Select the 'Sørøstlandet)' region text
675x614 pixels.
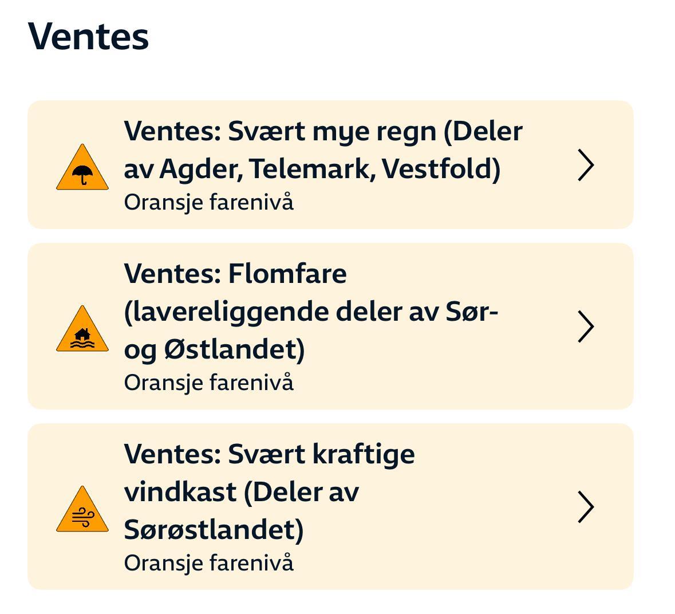[x=214, y=530]
